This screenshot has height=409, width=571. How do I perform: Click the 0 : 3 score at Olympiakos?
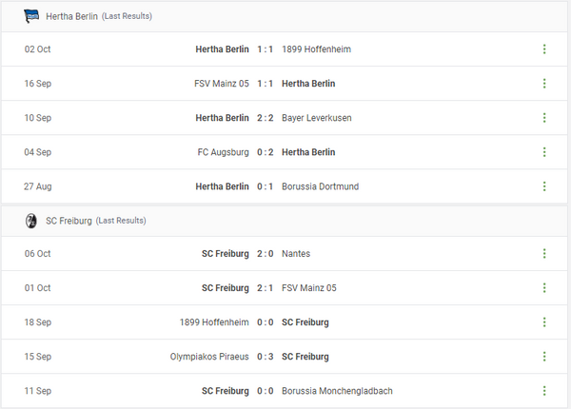[x=266, y=357]
